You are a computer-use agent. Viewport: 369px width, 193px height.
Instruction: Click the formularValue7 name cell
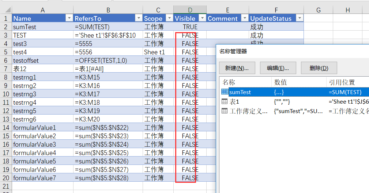coord(42,178)
